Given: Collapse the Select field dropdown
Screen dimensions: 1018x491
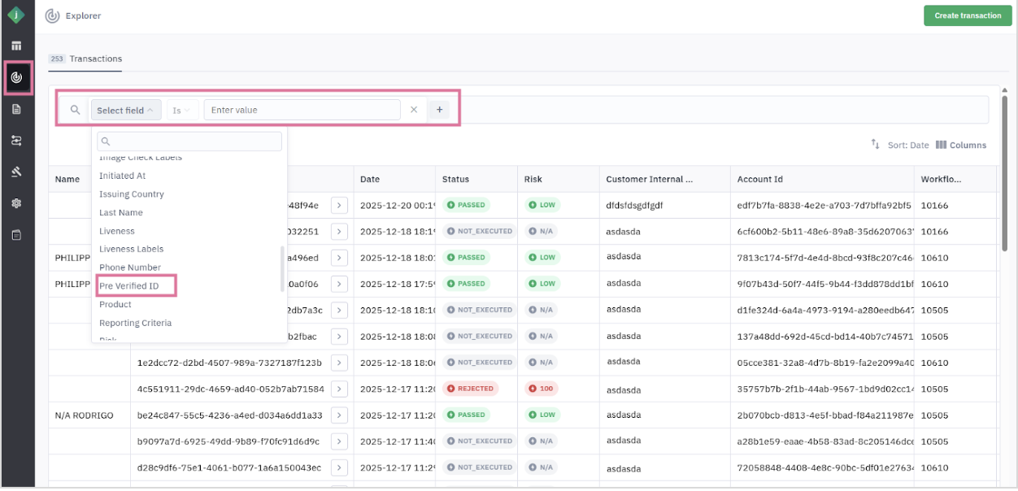Looking at the screenshot, I should click(x=125, y=111).
